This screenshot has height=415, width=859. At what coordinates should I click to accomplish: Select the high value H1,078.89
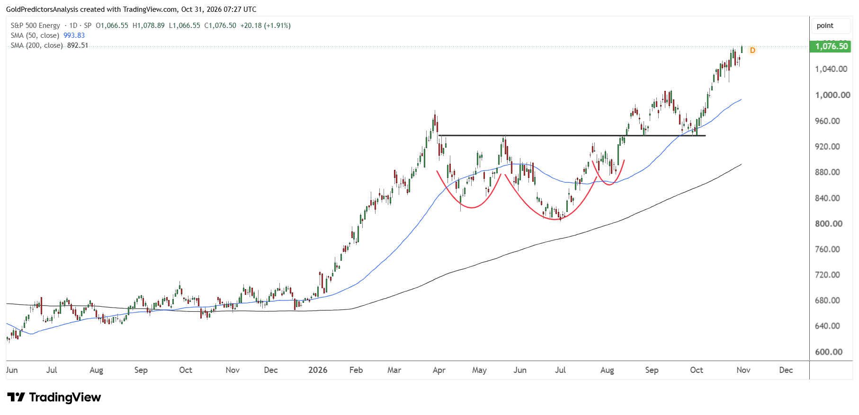[149, 26]
